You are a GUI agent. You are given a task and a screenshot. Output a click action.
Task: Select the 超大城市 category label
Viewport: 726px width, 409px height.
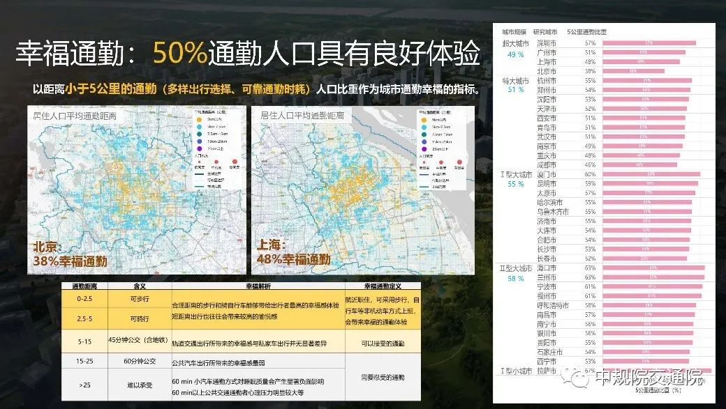coord(515,43)
